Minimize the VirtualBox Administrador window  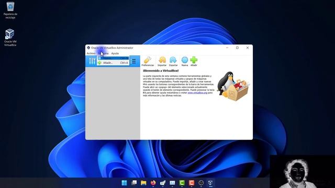227,48
